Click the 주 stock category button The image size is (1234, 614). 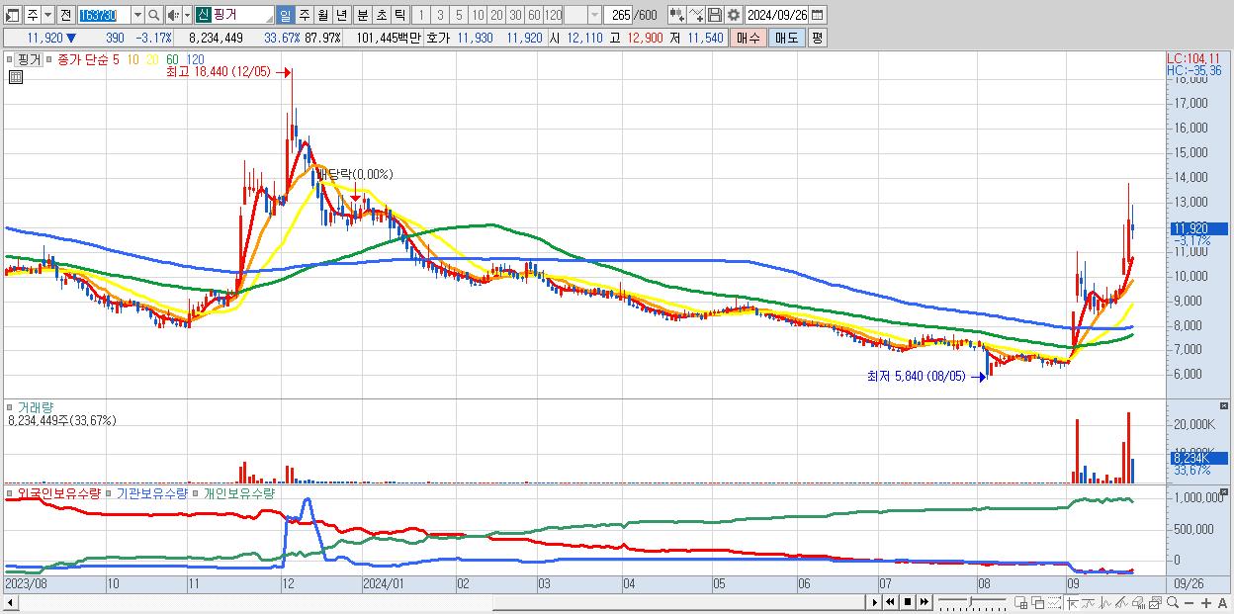coord(33,15)
